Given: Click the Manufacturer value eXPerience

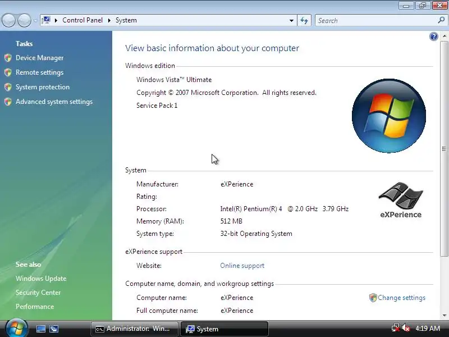Looking at the screenshot, I should (237, 184).
